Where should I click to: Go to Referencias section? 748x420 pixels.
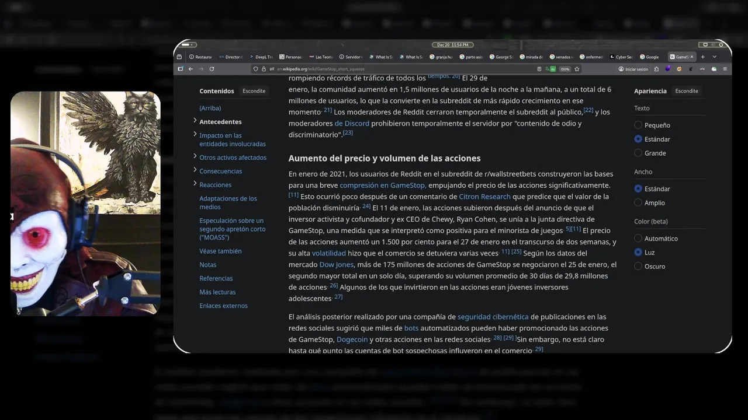(216, 279)
